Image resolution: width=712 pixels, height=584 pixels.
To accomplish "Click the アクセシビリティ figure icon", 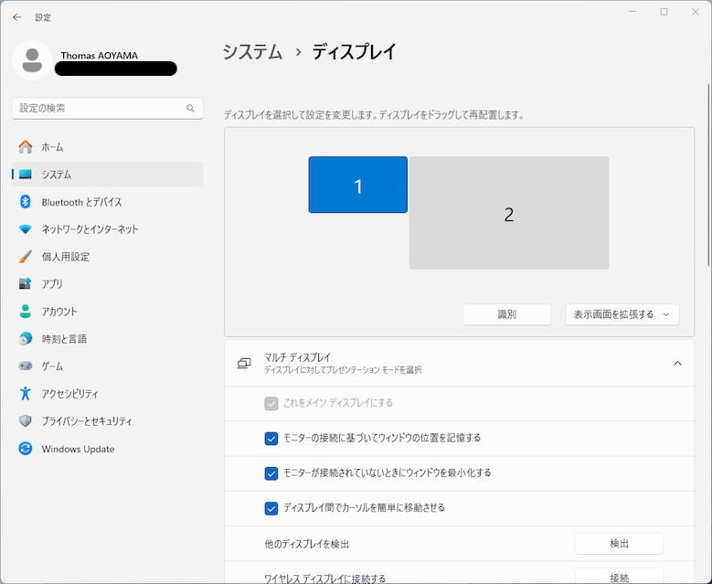I will click(26, 394).
